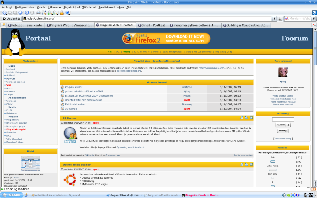Toggle the status bar link-view checkbox

tap(308, 189)
